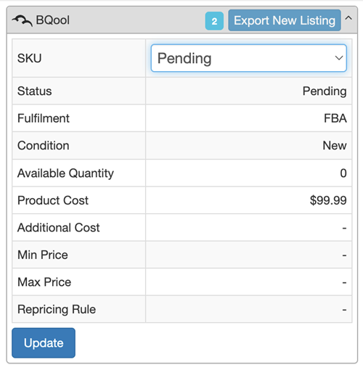Image resolution: width=363 pixels, height=370 pixels.
Task: Click the Max Price dash value
Action: tap(344, 282)
